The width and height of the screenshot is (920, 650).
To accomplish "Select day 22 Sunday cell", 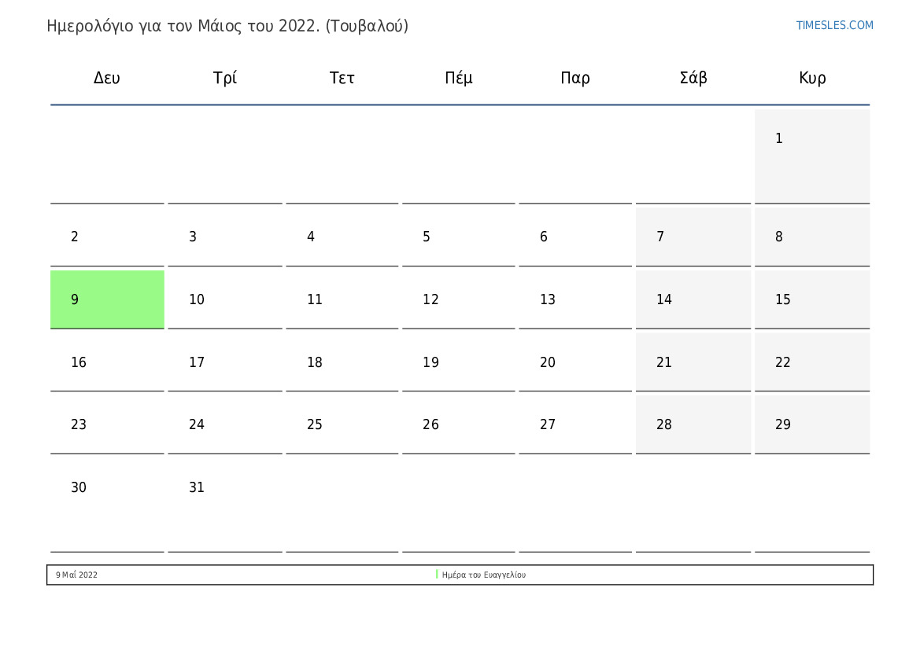I will click(812, 362).
